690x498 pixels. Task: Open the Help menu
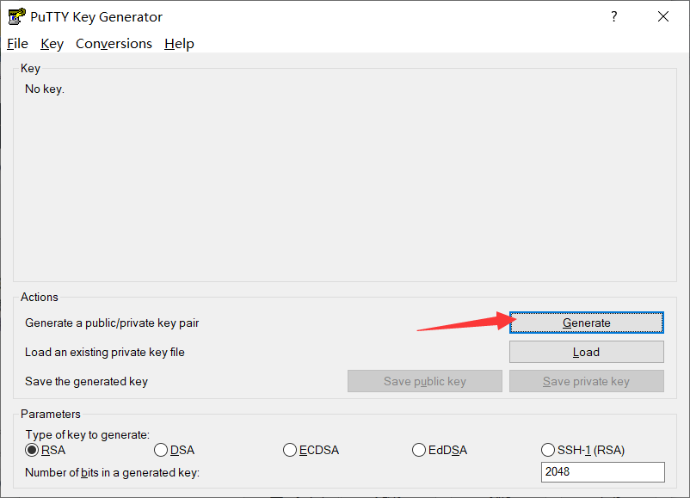tap(179, 44)
